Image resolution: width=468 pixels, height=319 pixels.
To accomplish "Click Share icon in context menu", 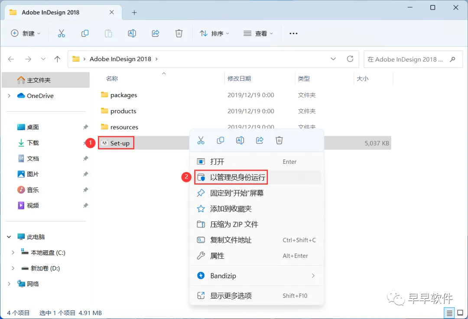I will (260, 140).
